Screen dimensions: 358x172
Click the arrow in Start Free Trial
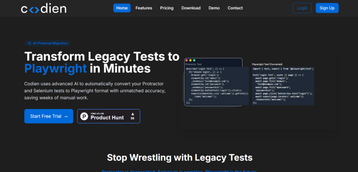(66, 116)
